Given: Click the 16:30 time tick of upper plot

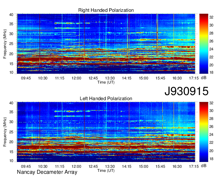Looking at the screenshot, I should (177, 78).
